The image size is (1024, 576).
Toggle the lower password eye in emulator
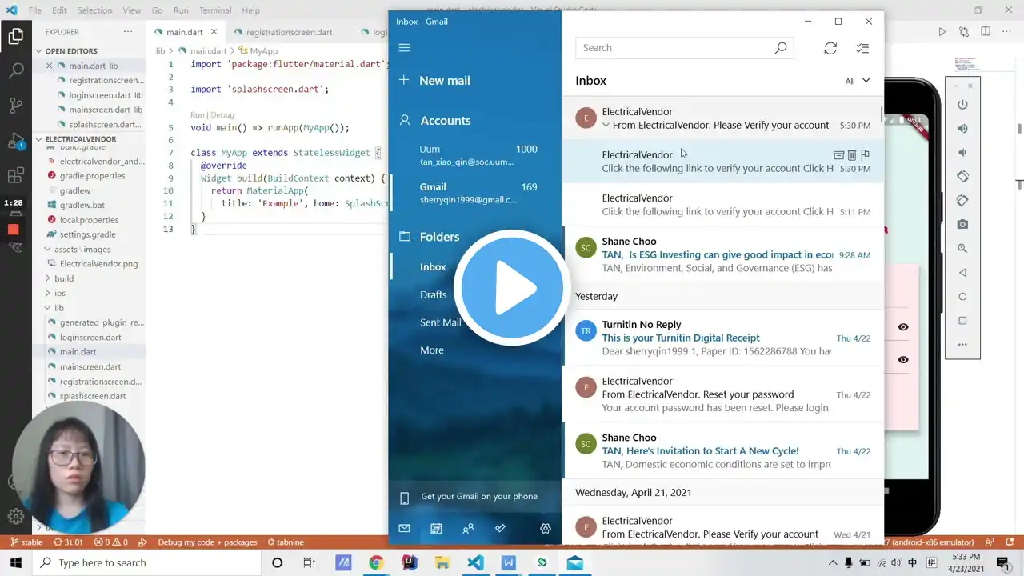click(903, 360)
